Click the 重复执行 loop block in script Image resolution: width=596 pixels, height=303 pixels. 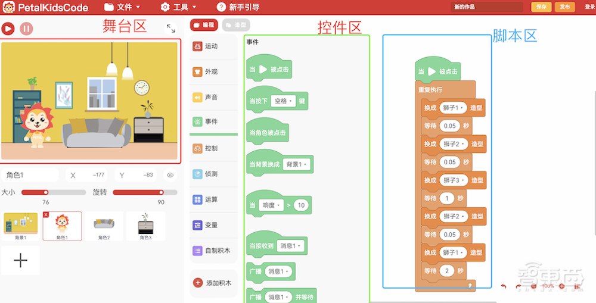click(x=431, y=90)
